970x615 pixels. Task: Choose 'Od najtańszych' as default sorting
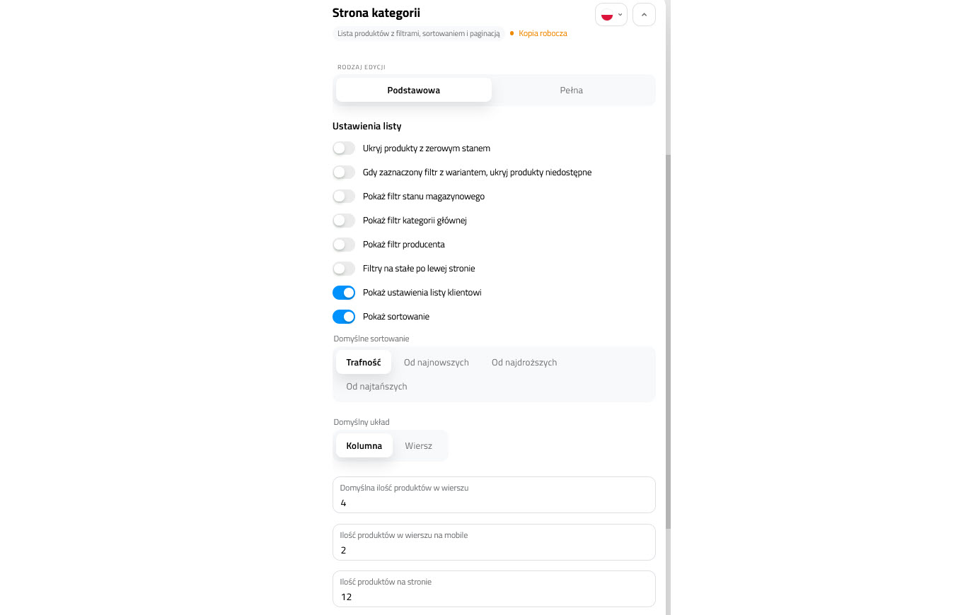tap(376, 386)
